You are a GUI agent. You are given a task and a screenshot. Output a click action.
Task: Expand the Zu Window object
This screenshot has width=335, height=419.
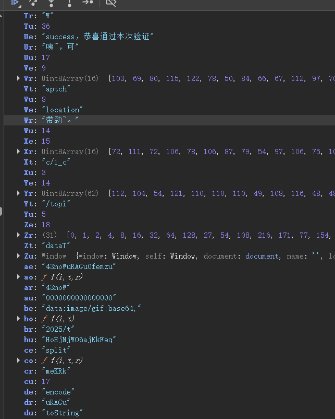click(18, 255)
